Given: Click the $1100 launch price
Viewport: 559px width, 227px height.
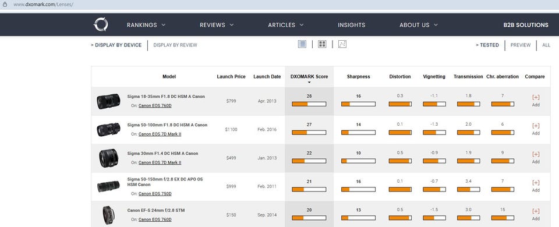Looking at the screenshot, I should tap(231, 129).
